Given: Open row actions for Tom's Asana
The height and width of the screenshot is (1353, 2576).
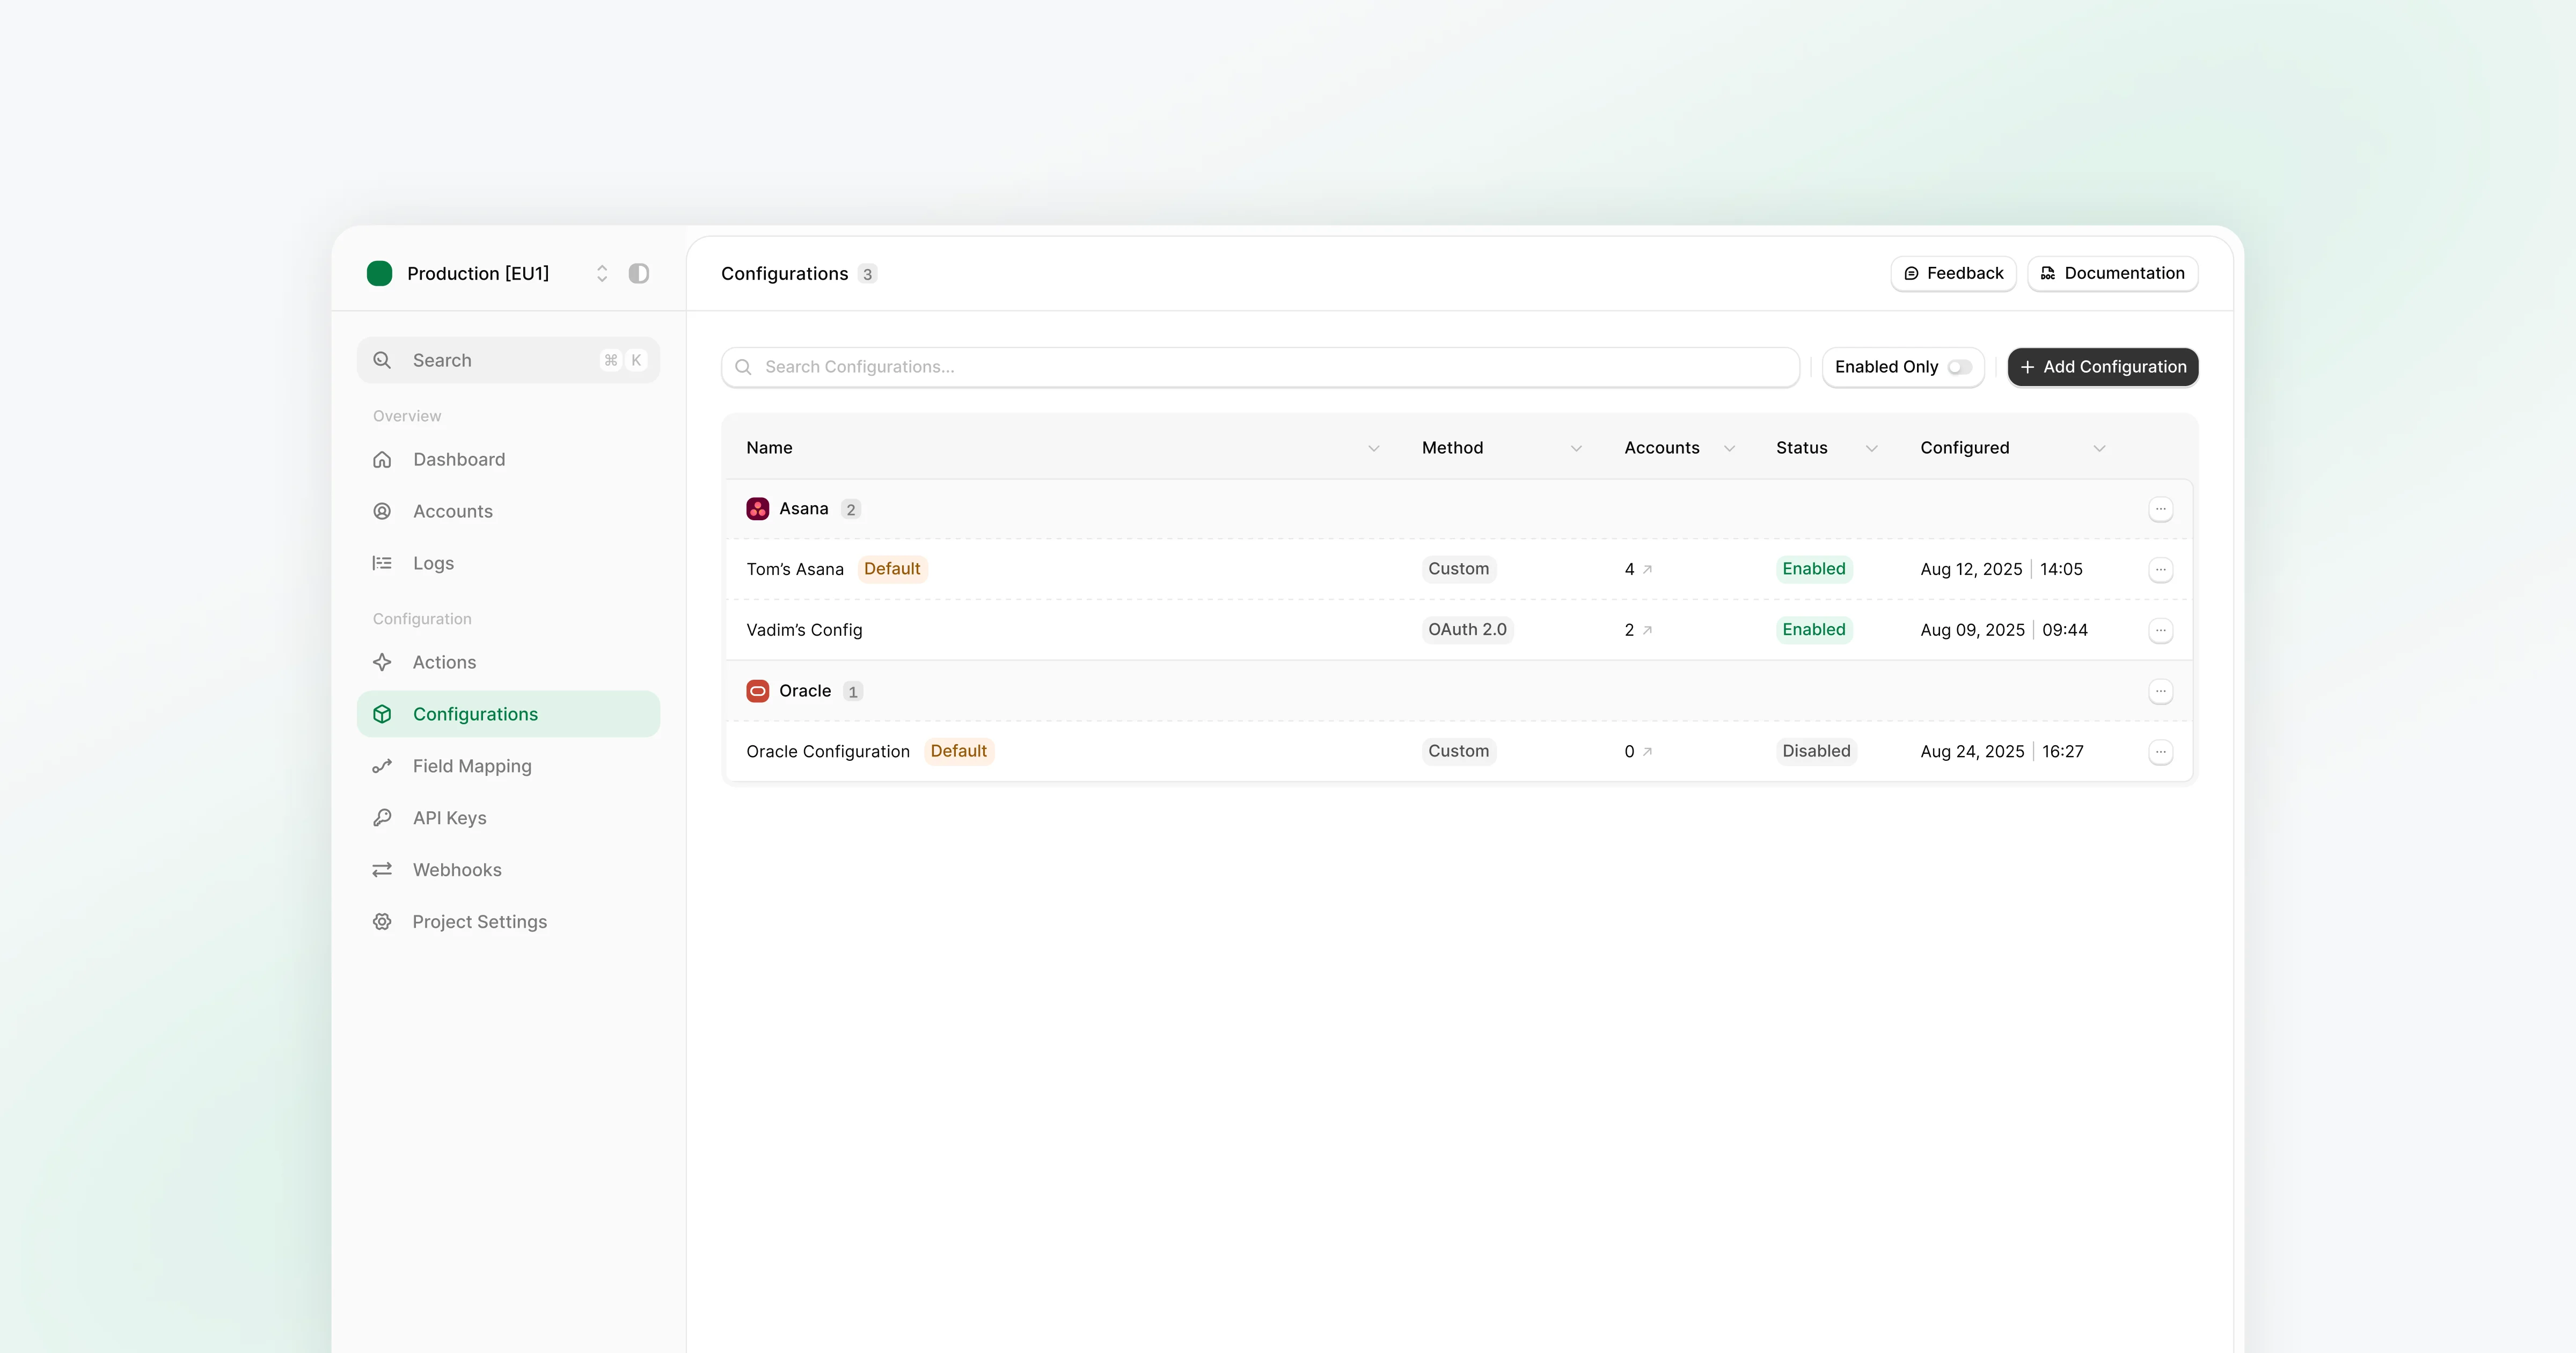Looking at the screenshot, I should tap(2161, 569).
